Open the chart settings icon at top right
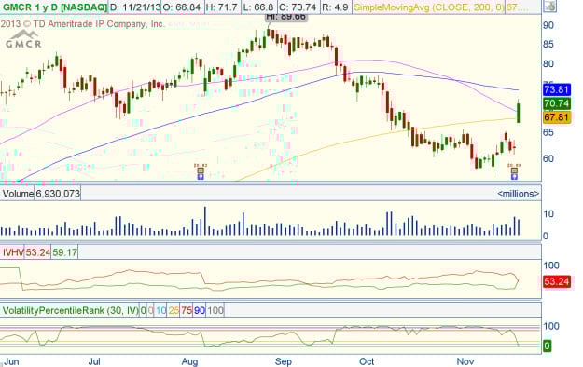 pos(549,6)
